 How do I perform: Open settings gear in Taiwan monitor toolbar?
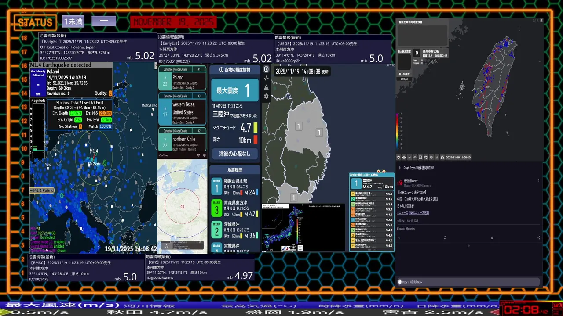pos(398,158)
